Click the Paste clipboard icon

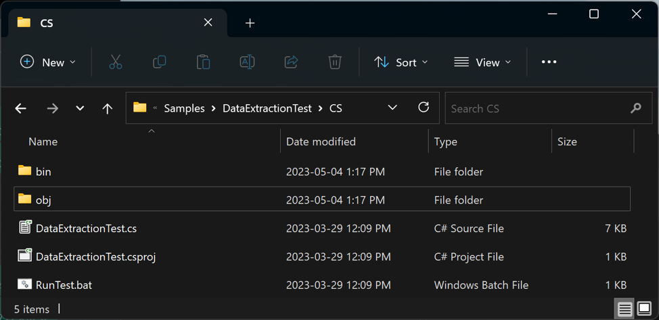pos(203,62)
